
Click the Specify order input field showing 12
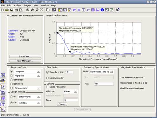(69, 72)
